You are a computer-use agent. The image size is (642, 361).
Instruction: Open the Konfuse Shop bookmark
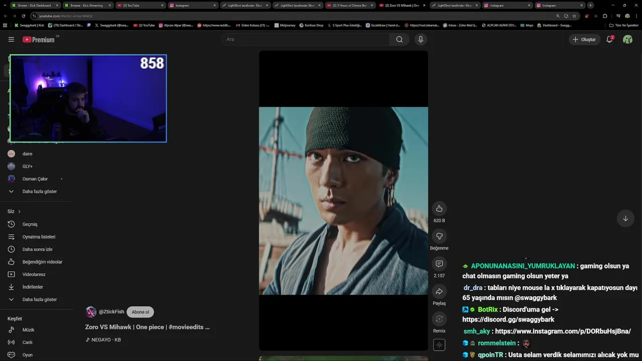click(311, 25)
